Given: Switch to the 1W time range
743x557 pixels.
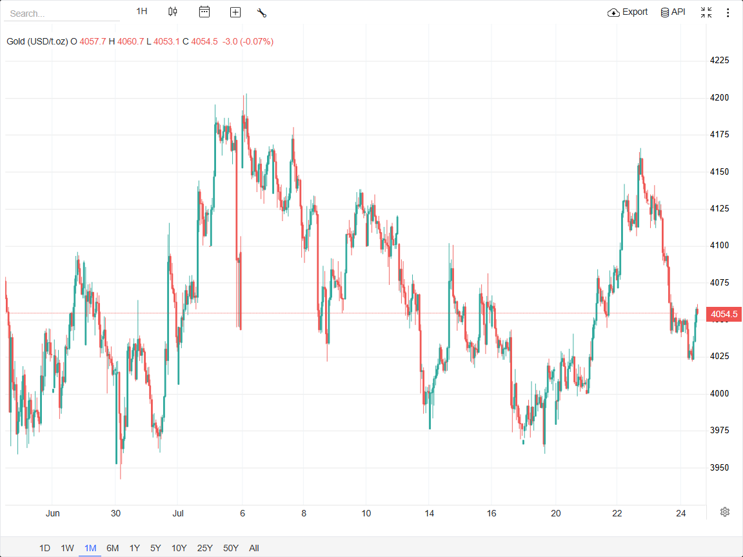Looking at the screenshot, I should (67, 548).
